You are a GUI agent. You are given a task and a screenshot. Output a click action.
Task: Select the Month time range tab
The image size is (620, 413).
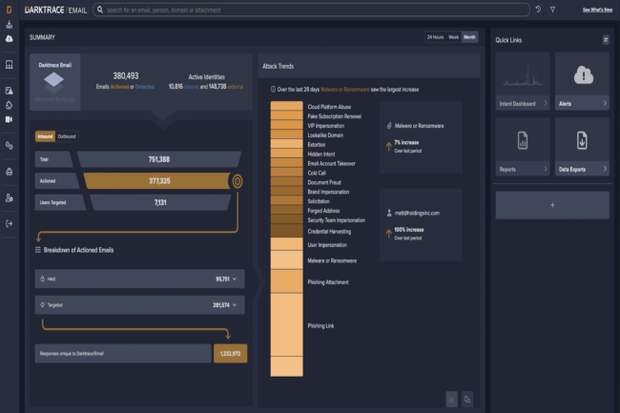469,37
